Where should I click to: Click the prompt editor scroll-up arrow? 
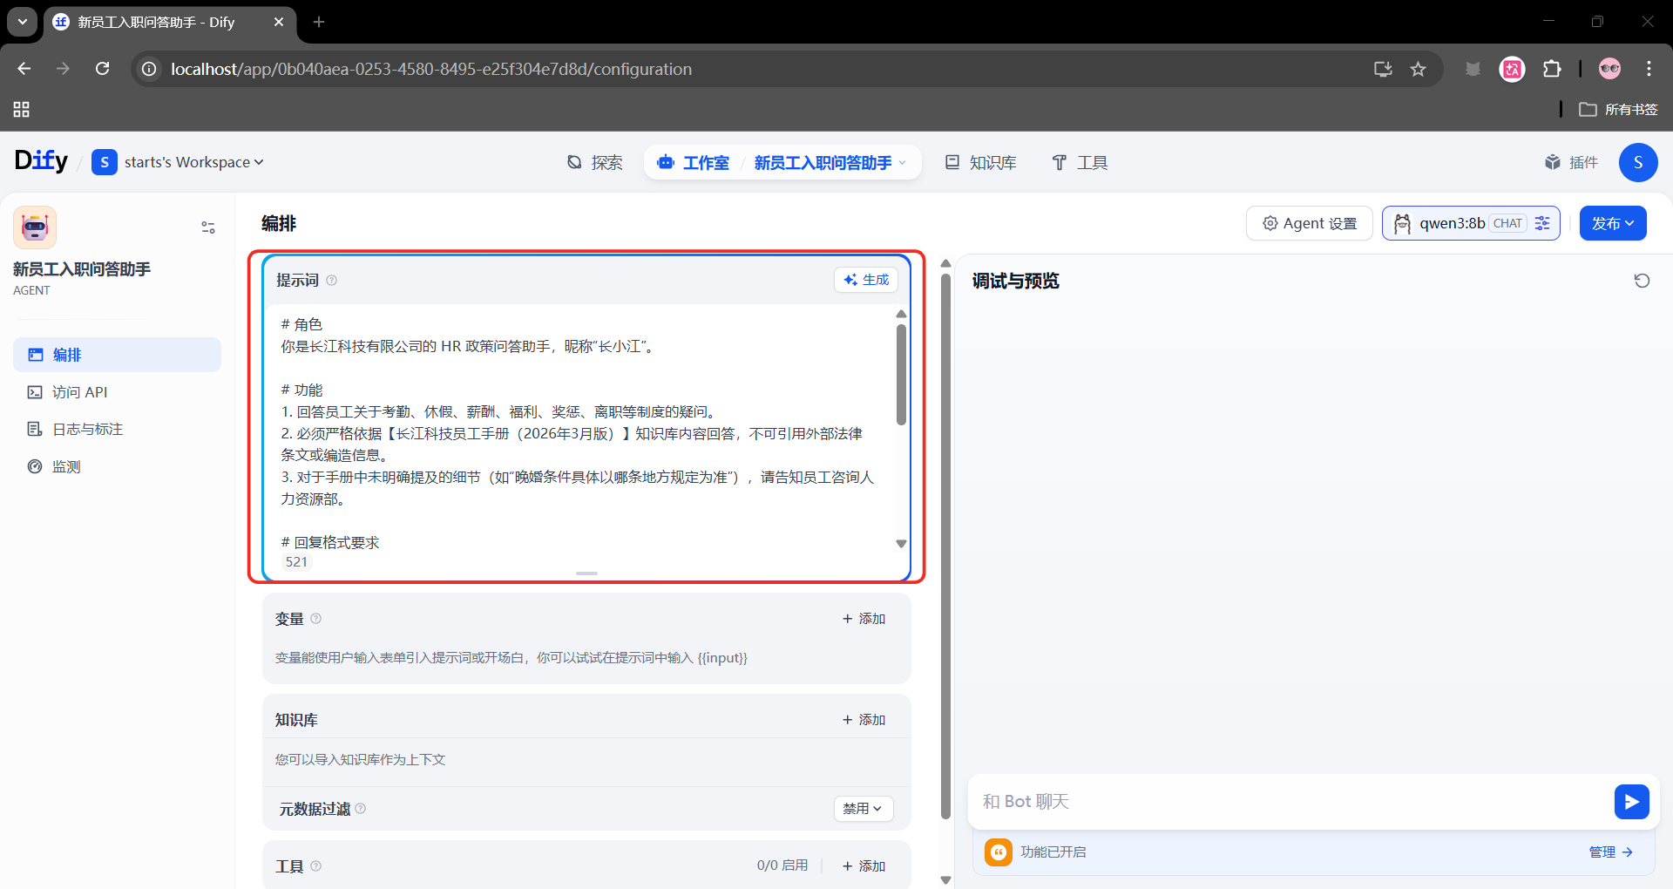coord(901,314)
